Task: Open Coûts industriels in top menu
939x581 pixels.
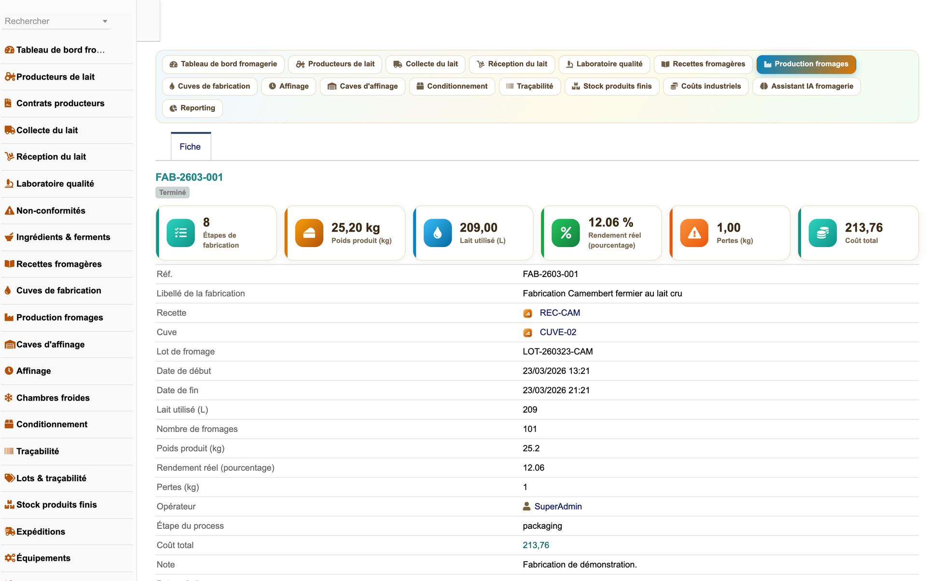Action: pos(705,86)
